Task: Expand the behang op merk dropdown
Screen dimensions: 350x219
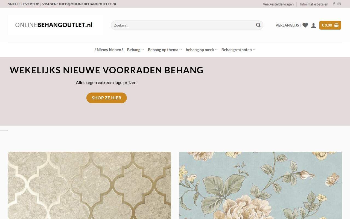Action: point(202,50)
